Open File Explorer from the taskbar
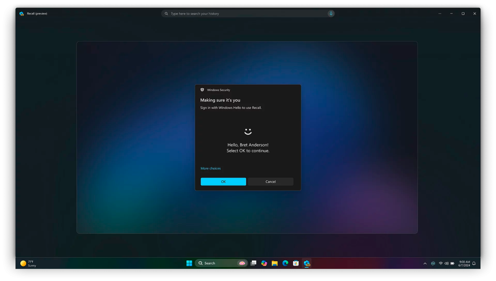This screenshot has height=281, width=496. click(x=275, y=263)
